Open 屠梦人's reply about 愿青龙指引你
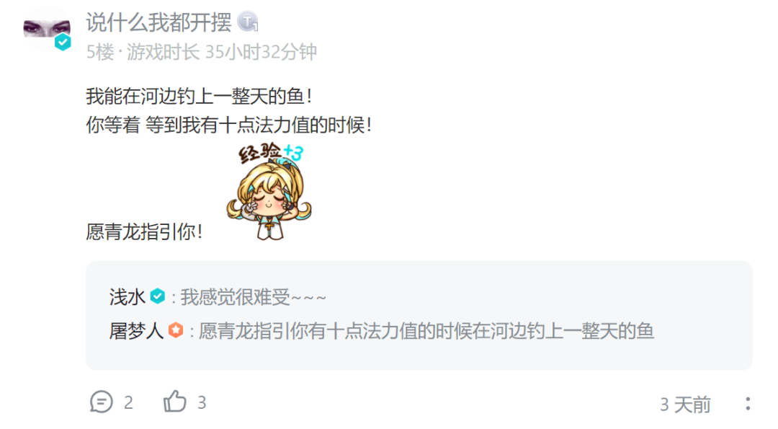 tap(426, 331)
